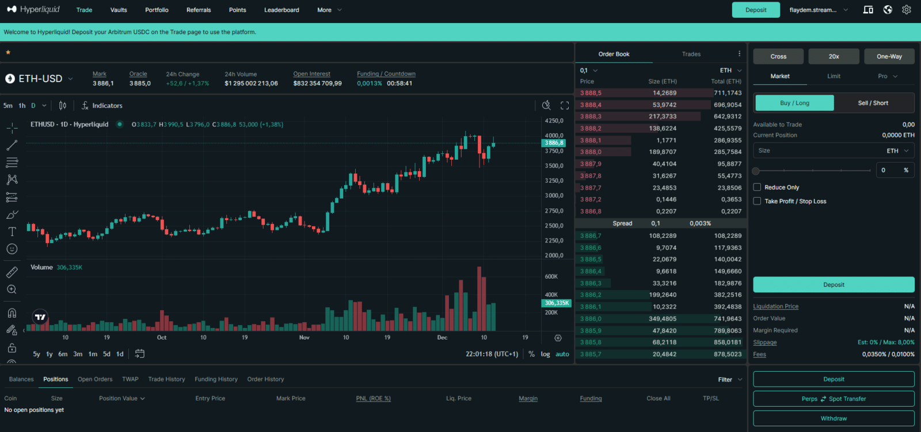
Task: Change the size unit ETH dropdown
Action: (x=898, y=151)
